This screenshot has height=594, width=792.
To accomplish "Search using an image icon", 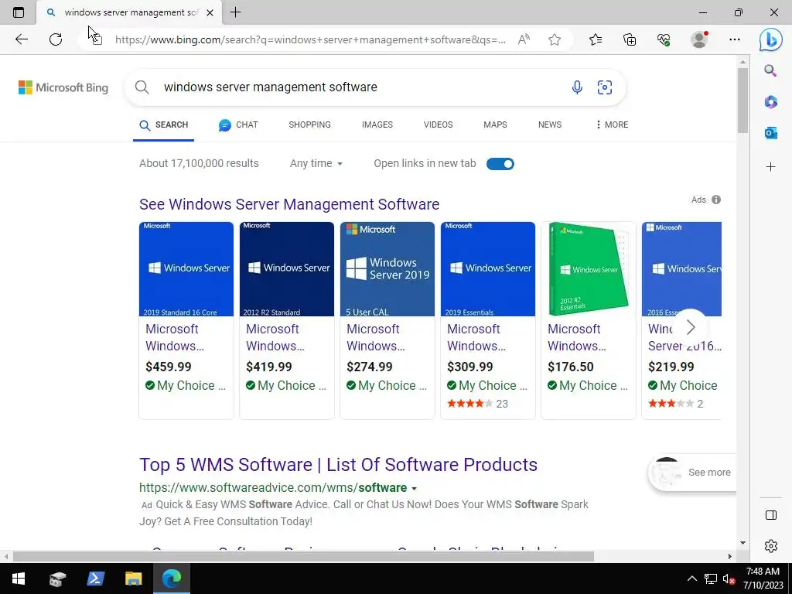I will tap(605, 87).
